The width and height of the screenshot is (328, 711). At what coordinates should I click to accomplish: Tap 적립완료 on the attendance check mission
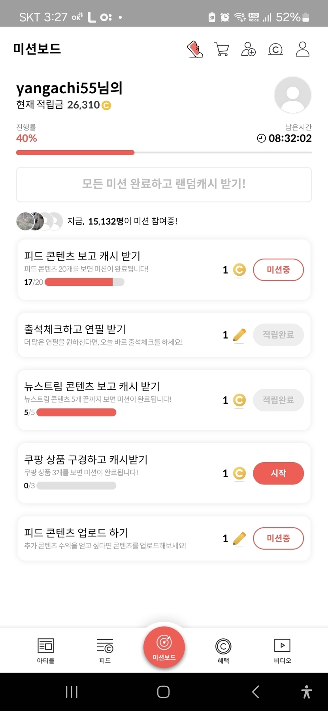click(278, 335)
